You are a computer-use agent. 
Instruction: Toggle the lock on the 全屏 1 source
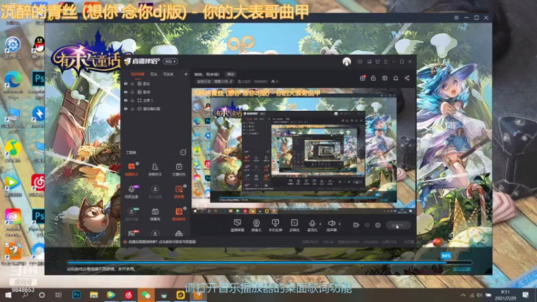click(x=132, y=100)
